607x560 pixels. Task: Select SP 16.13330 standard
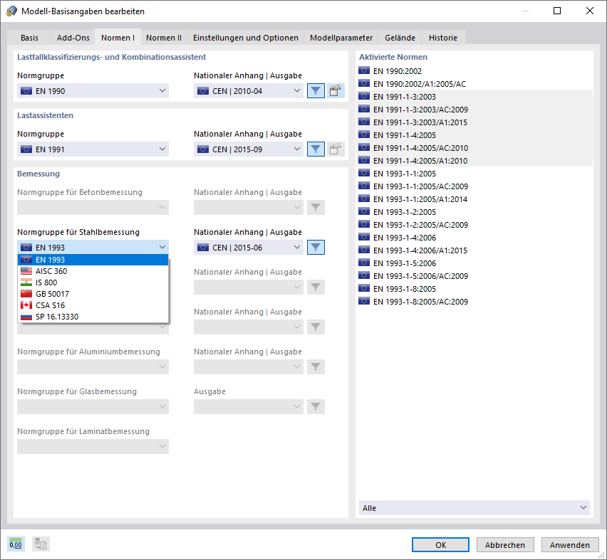coord(93,317)
